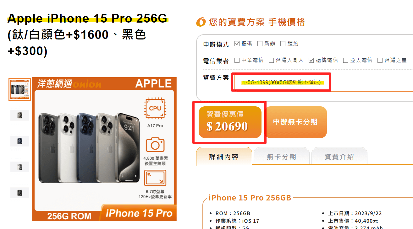413x229 pixels.
Task: Switch to the 資費介紹 tab
Action: point(339,157)
